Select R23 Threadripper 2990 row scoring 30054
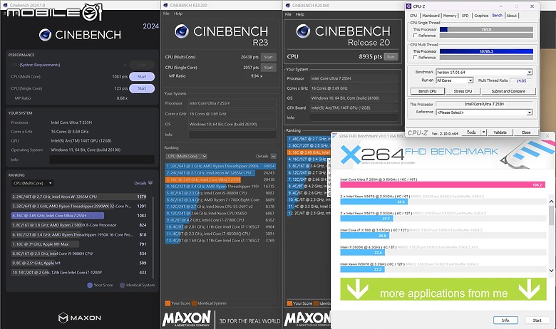556x329 pixels. [x=220, y=166]
